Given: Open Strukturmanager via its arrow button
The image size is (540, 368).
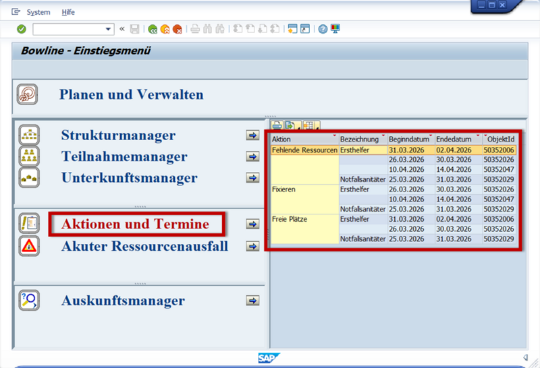Looking at the screenshot, I should pos(252,135).
